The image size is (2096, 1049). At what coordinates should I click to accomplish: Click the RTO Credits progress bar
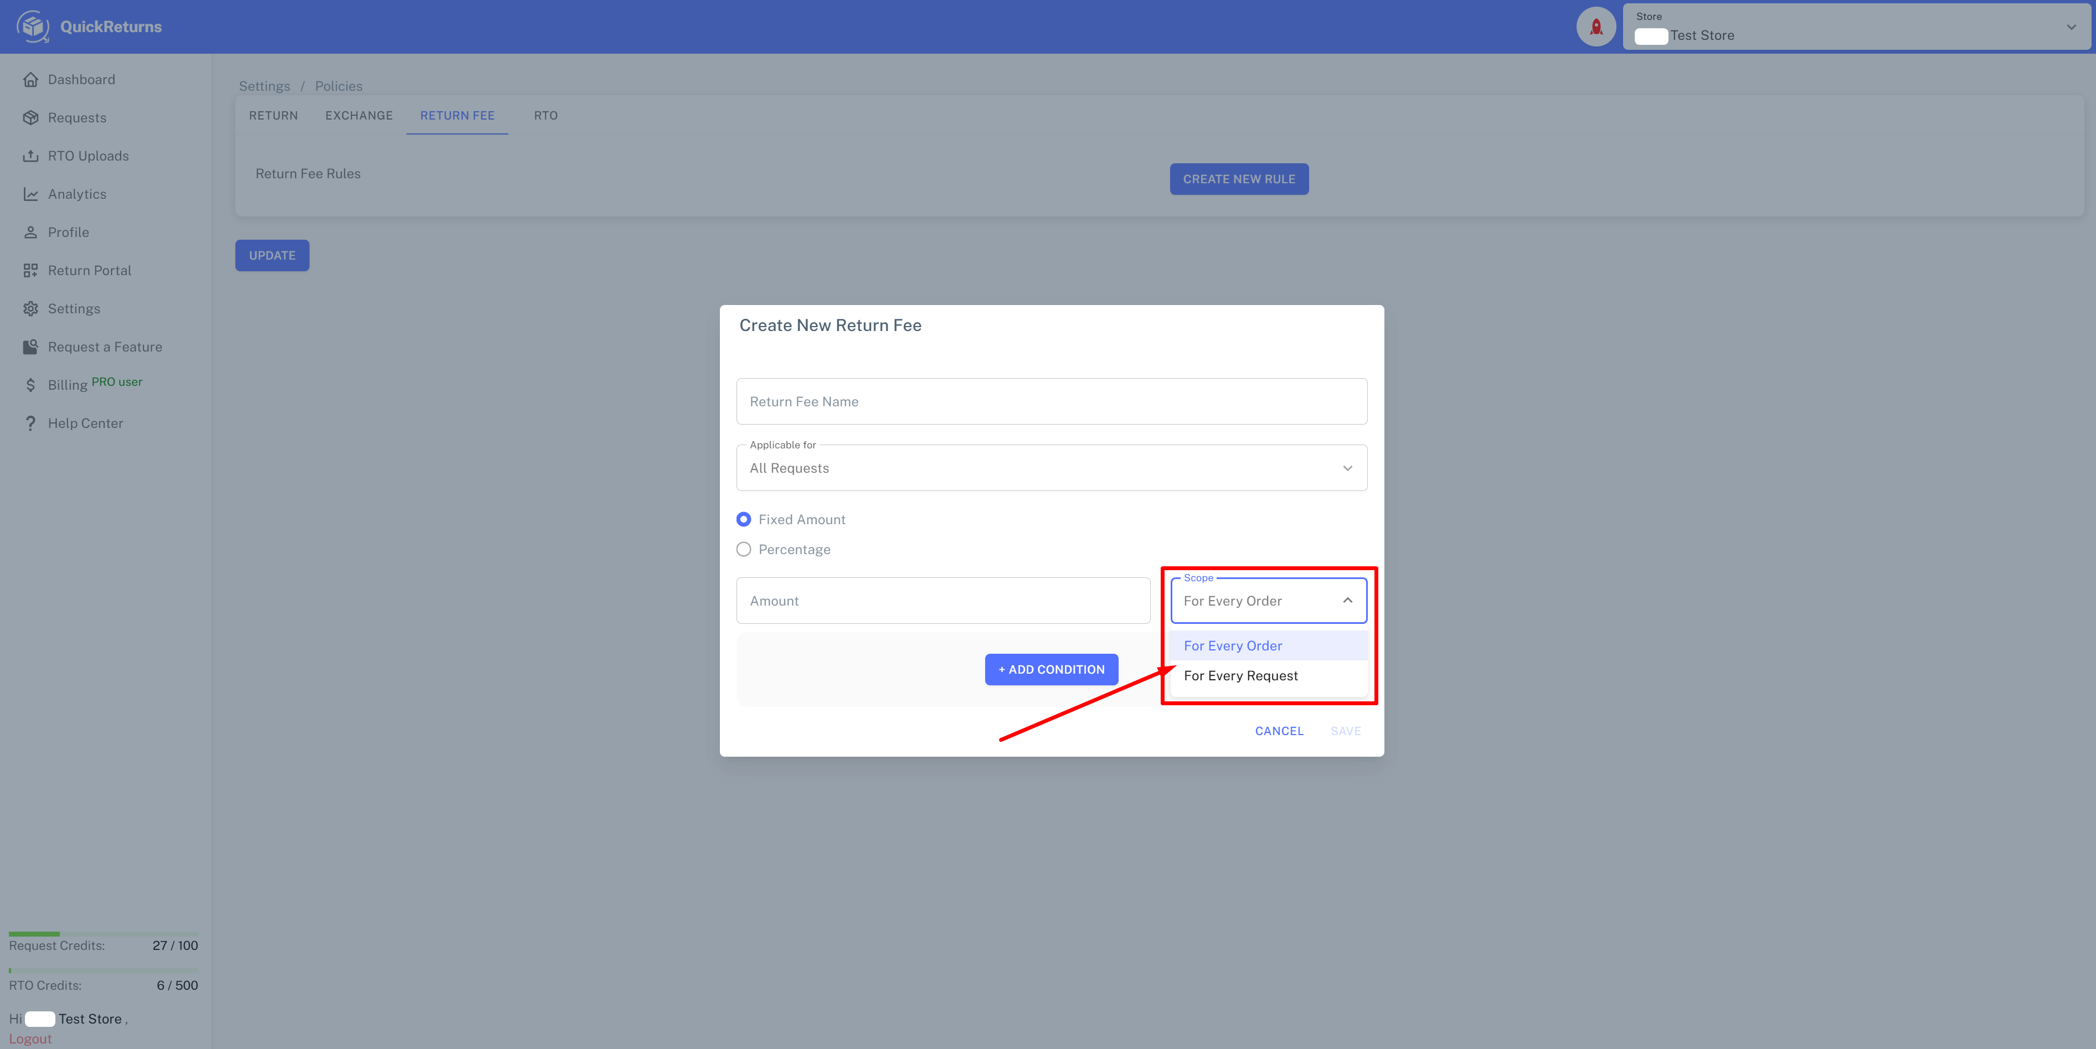[104, 970]
